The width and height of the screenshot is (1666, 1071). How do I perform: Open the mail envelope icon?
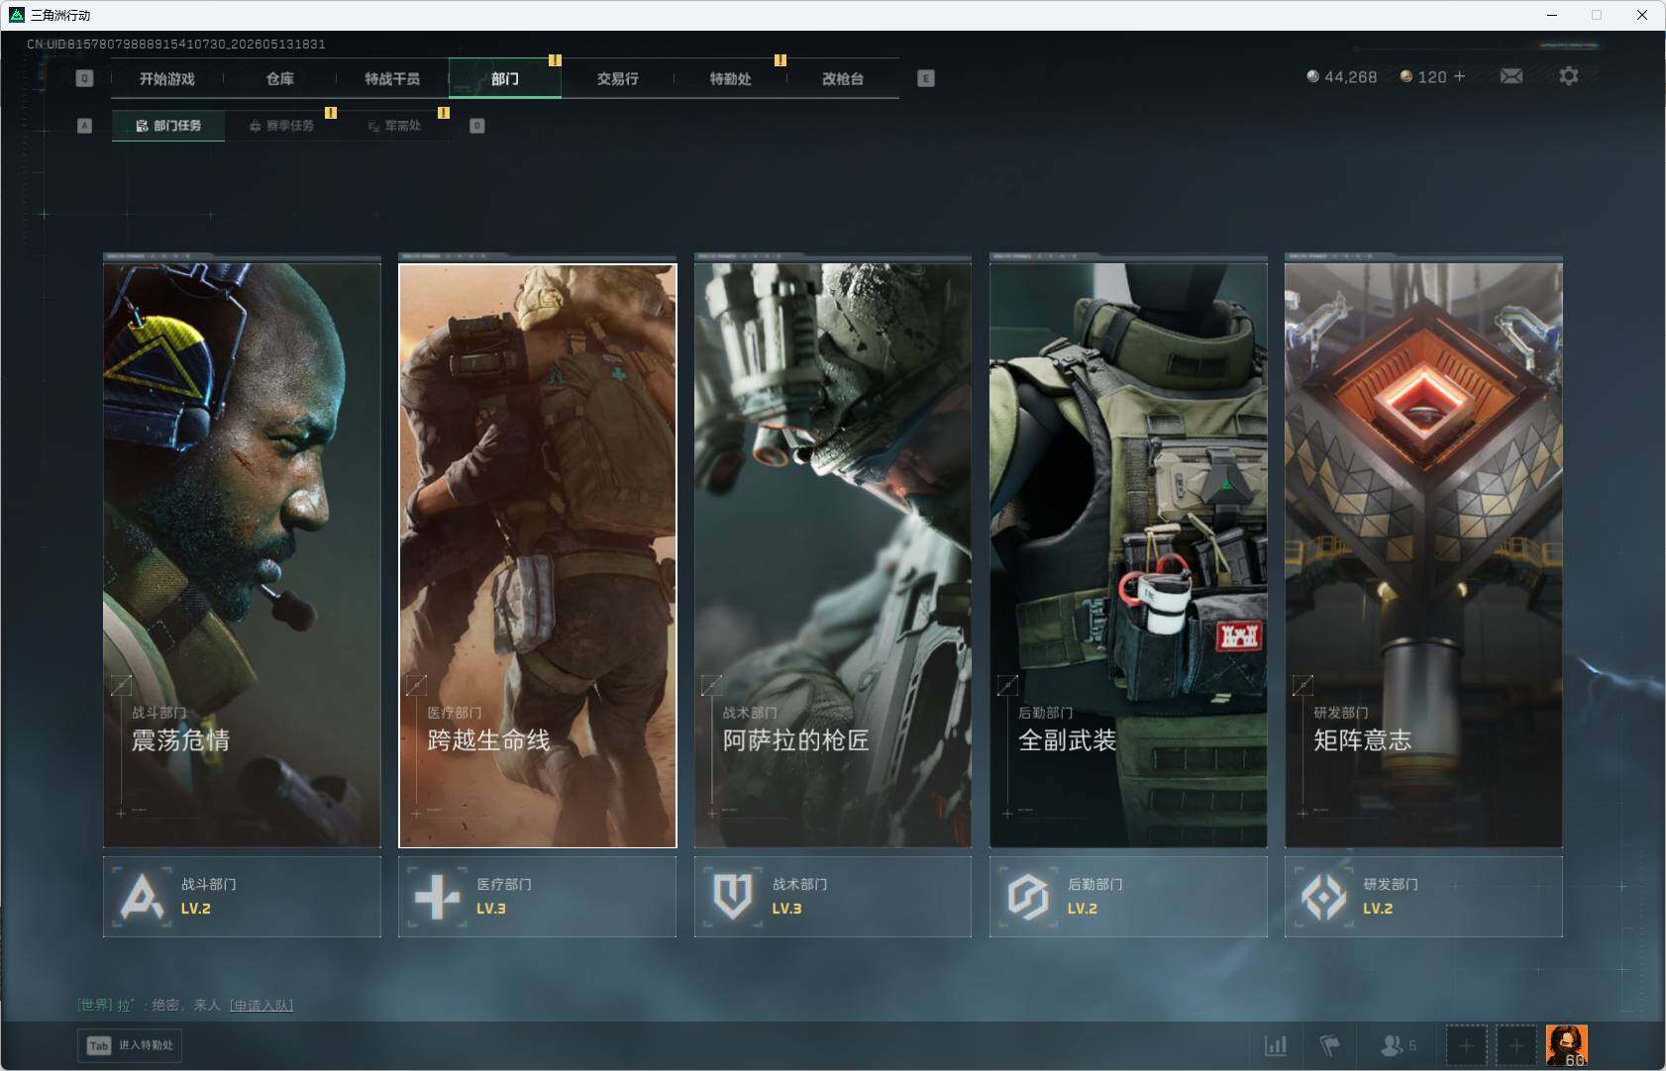[x=1511, y=76]
